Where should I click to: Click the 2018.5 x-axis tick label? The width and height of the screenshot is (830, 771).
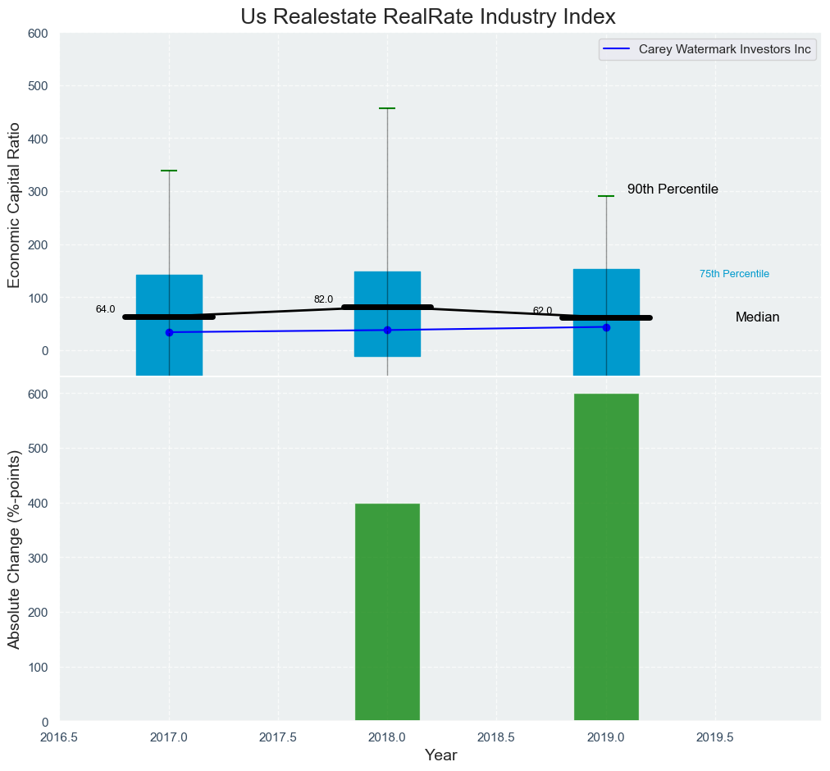coord(496,737)
